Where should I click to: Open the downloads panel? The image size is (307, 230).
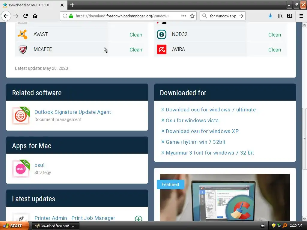pyautogui.click(x=270, y=16)
